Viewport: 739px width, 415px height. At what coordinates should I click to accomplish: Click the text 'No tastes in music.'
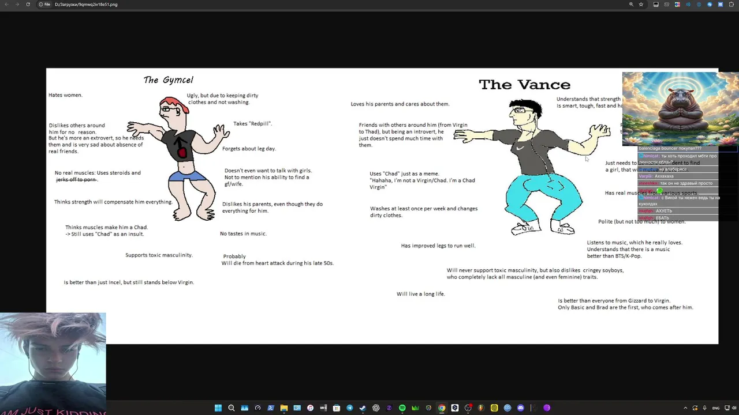point(243,233)
